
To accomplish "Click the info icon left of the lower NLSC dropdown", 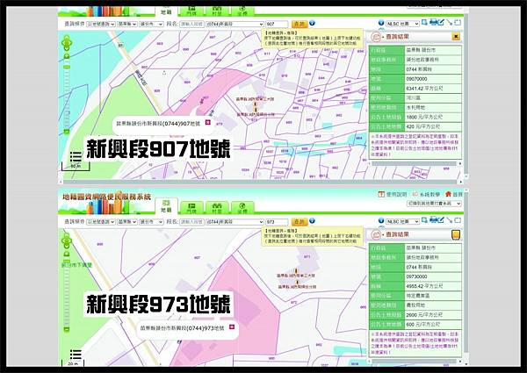I will [x=381, y=220].
